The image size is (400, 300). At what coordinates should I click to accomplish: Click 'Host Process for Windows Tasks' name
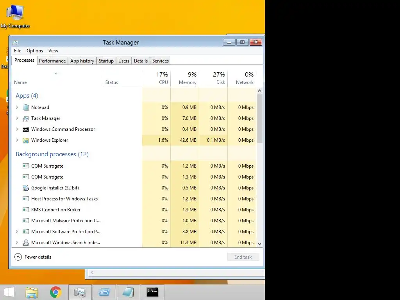64,199
